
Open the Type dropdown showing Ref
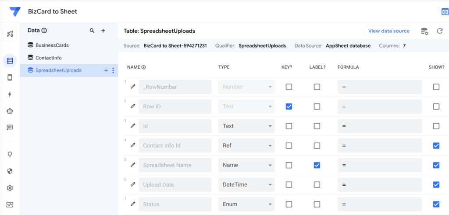(x=246, y=146)
